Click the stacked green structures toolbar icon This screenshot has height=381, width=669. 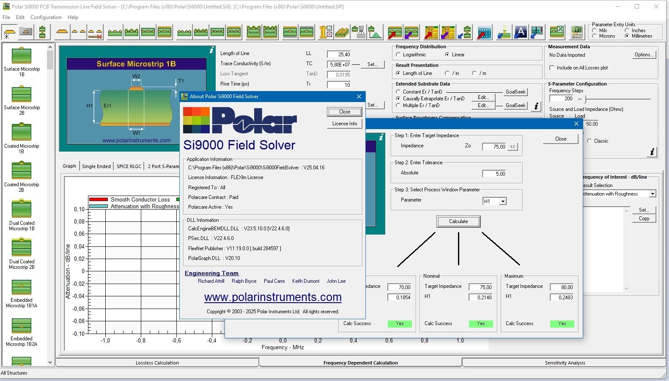[x=42, y=32]
